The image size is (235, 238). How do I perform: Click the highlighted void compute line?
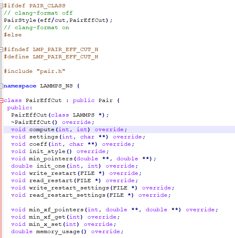point(119,130)
